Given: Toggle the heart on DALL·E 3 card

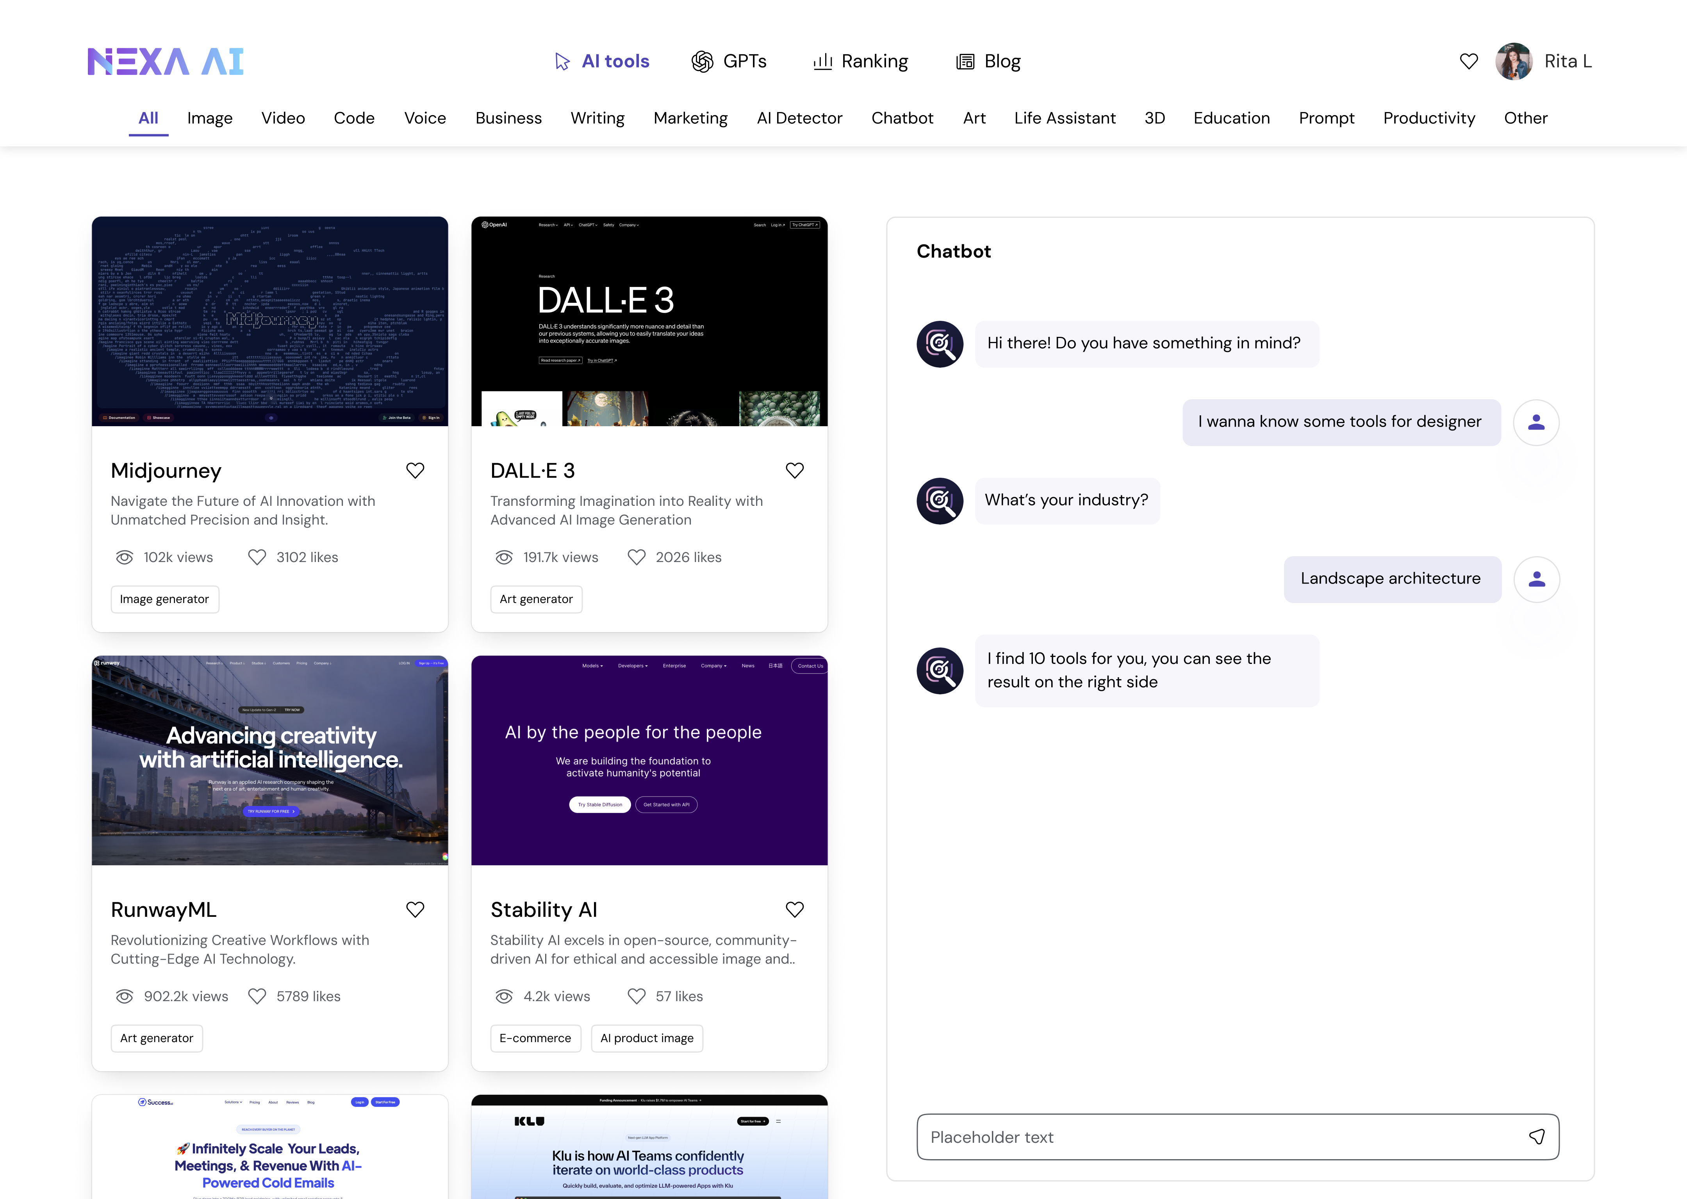Looking at the screenshot, I should (x=794, y=470).
